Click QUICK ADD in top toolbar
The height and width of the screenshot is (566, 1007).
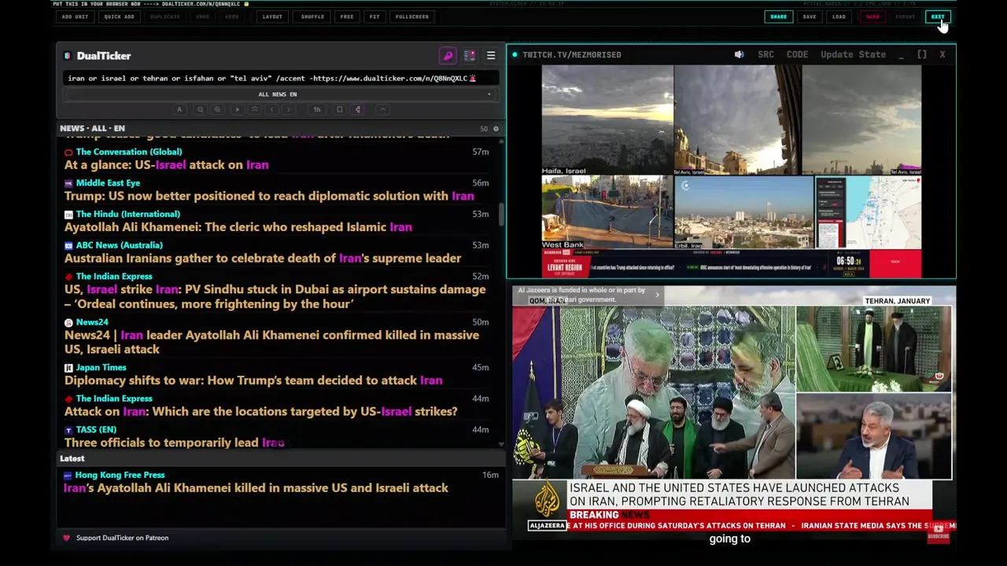pyautogui.click(x=119, y=17)
